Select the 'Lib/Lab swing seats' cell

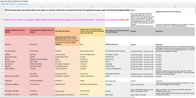[x=118, y=41]
